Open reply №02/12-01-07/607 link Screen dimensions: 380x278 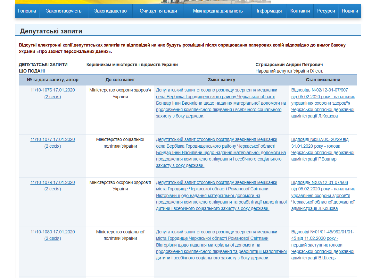pos(323,103)
